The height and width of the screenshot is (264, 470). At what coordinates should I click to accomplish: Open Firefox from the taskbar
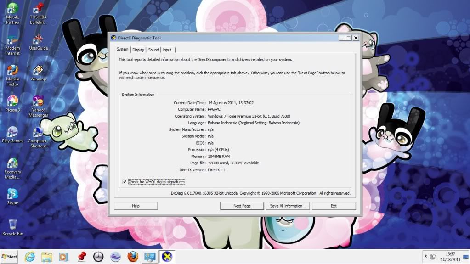tap(133, 257)
